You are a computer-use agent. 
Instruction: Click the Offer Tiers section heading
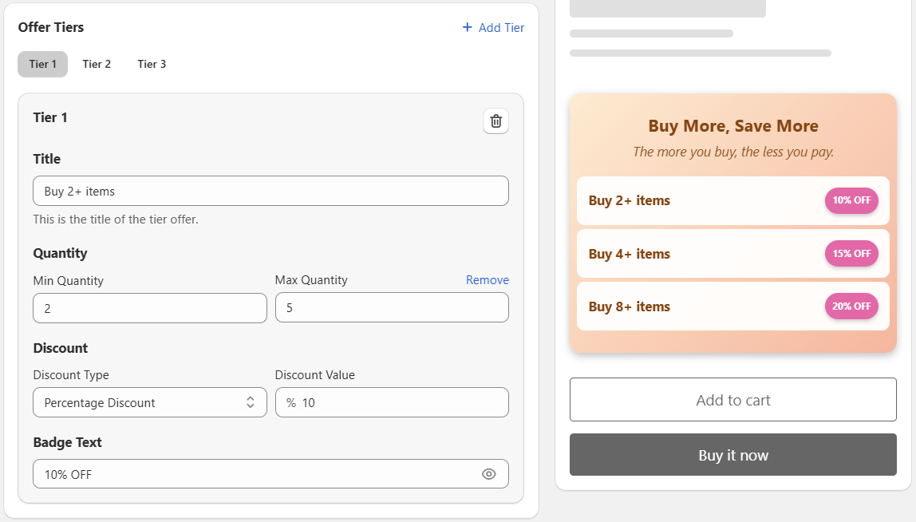[51, 27]
